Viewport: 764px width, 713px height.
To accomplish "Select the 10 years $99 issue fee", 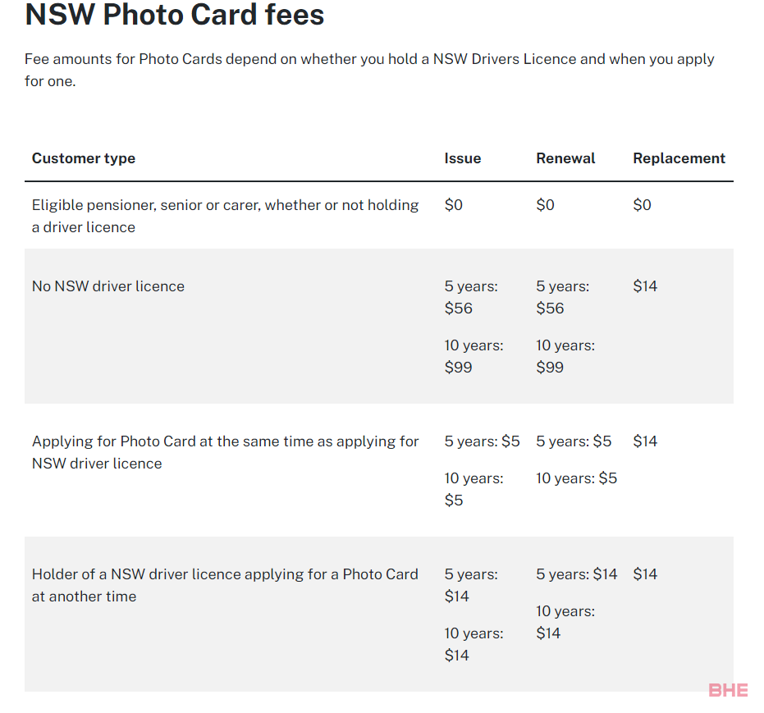I will (473, 356).
